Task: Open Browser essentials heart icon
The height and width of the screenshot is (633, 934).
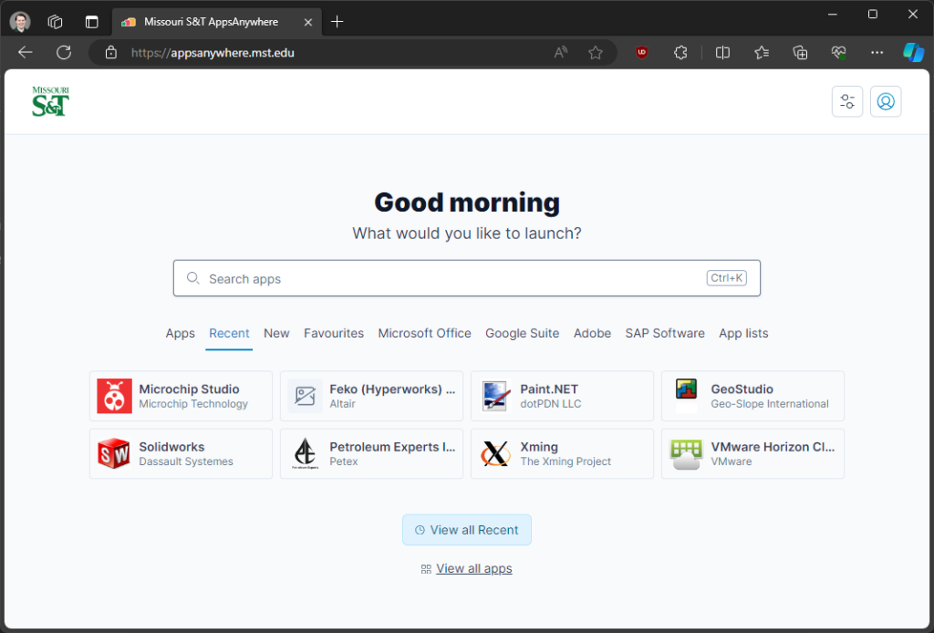Action: [839, 52]
